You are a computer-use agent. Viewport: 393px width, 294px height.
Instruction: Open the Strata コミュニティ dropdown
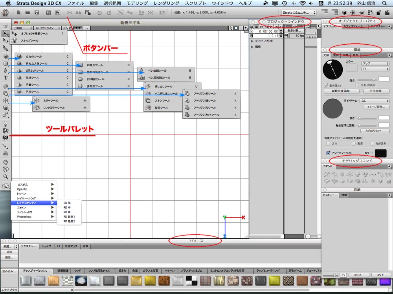[x=299, y=13]
